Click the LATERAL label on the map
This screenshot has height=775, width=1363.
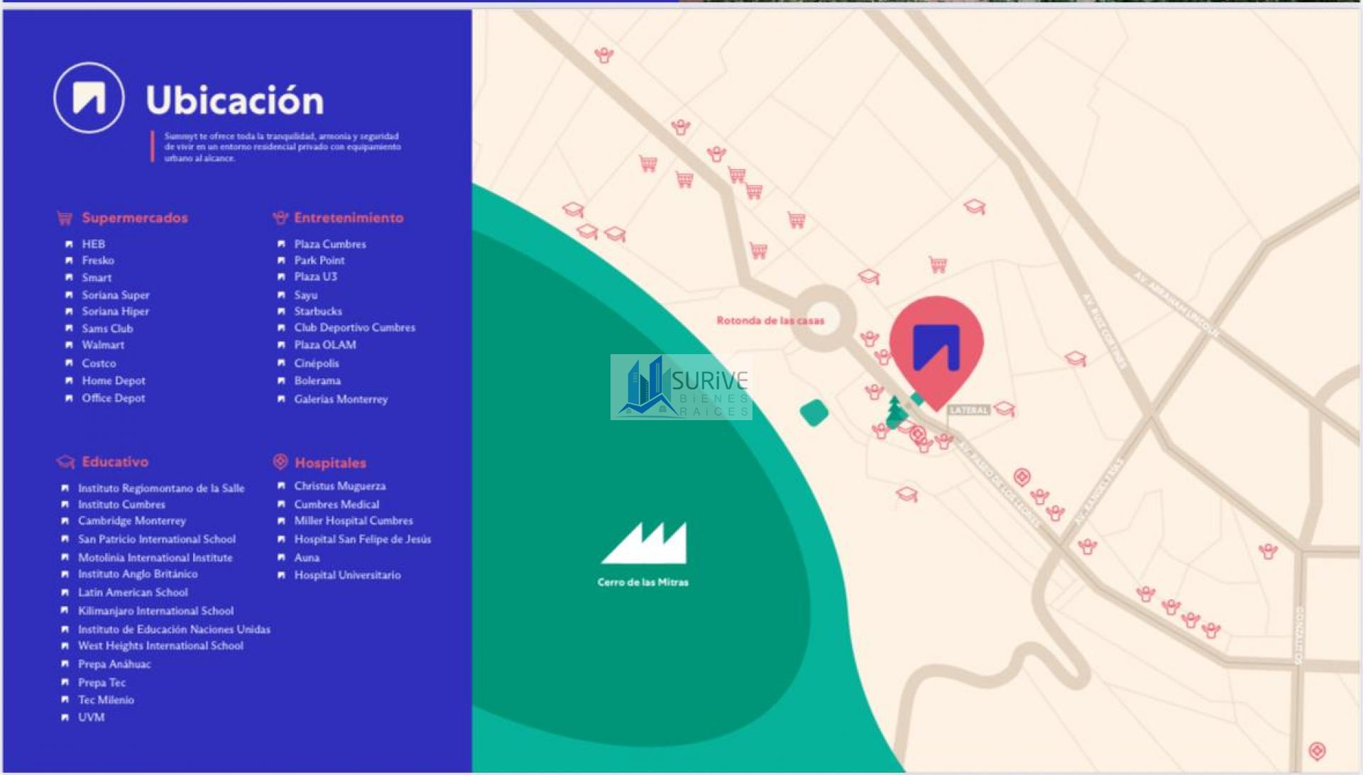pos(968,410)
